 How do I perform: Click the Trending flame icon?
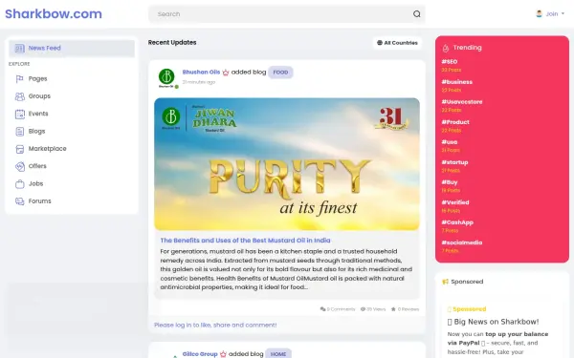pyautogui.click(x=446, y=48)
